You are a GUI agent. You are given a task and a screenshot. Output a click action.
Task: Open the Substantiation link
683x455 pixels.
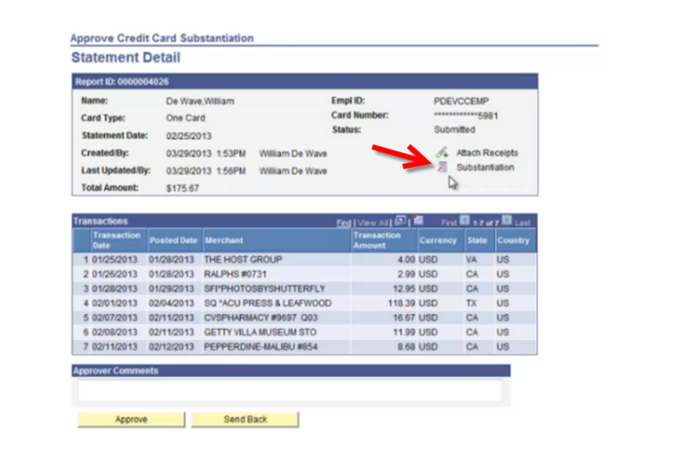(485, 167)
